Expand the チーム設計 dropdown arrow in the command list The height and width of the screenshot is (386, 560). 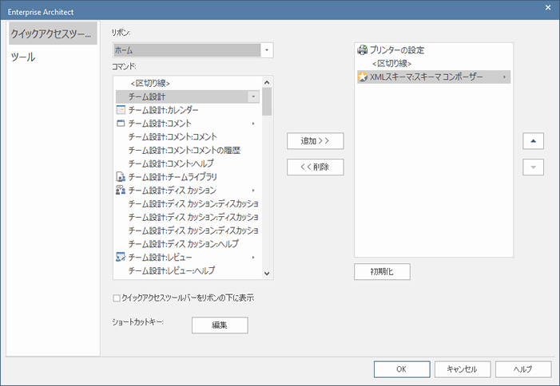(x=253, y=96)
